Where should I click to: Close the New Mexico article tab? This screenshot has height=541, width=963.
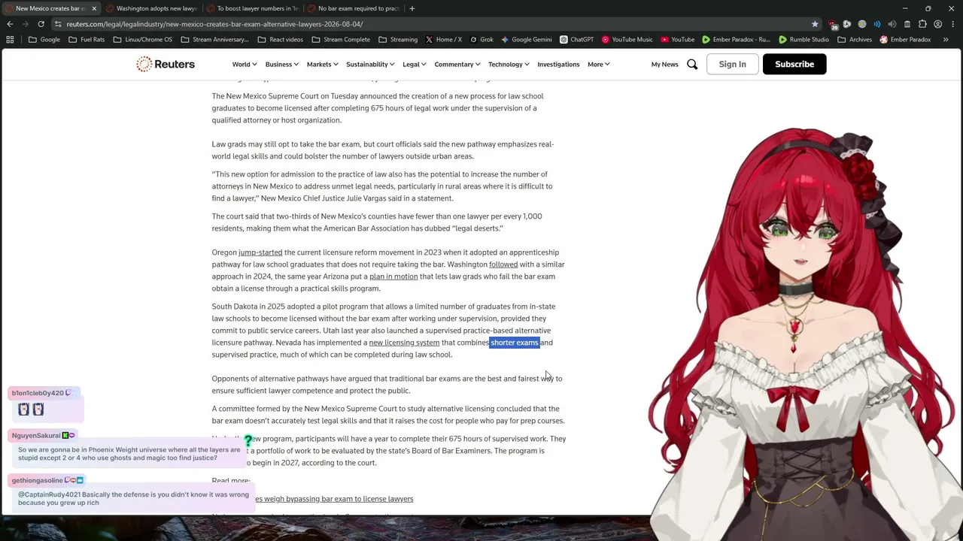point(94,8)
